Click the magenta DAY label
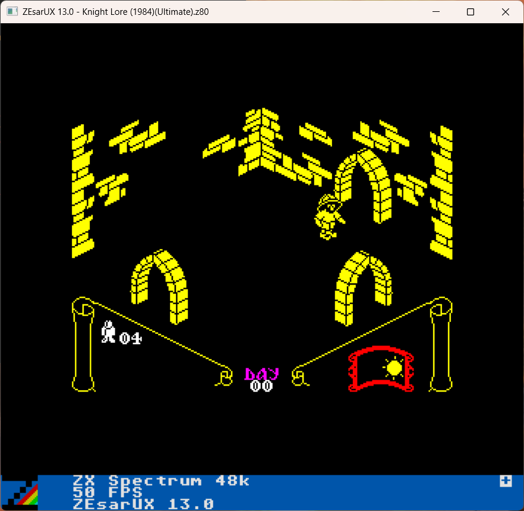The height and width of the screenshot is (511, 524). pos(261,374)
